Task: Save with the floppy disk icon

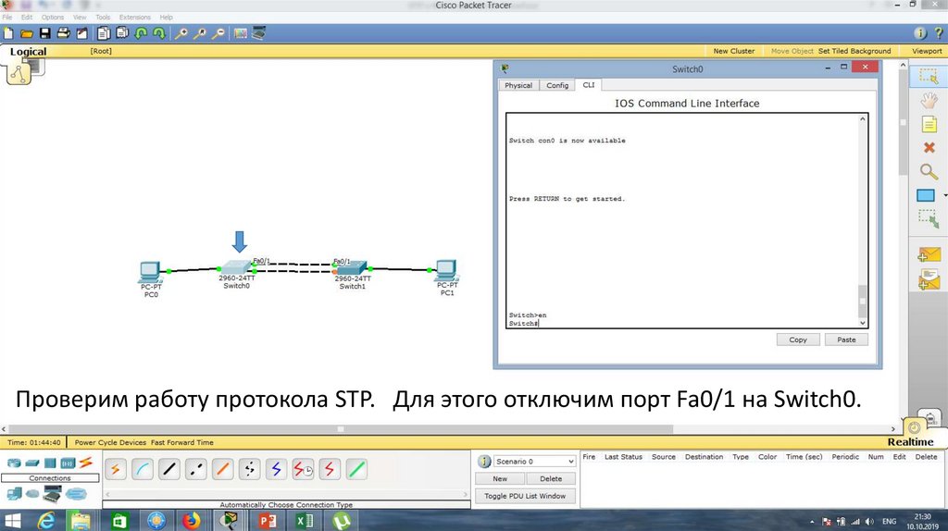Action: (45, 33)
